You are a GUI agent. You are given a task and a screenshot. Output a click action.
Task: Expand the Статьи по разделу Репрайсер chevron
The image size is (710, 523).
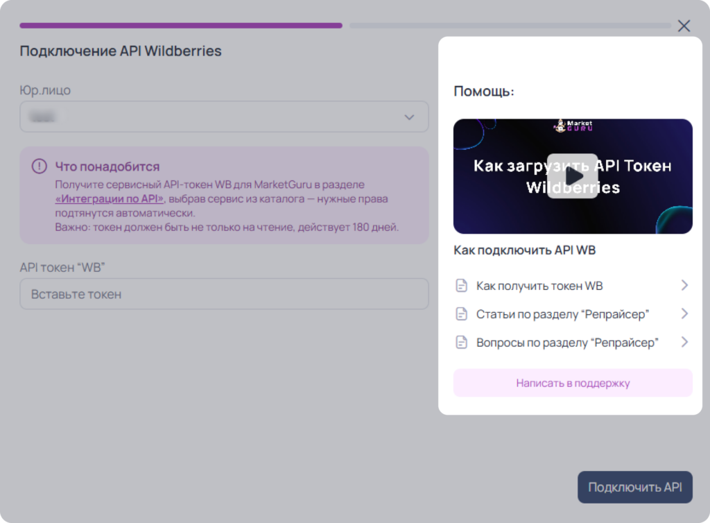click(684, 314)
